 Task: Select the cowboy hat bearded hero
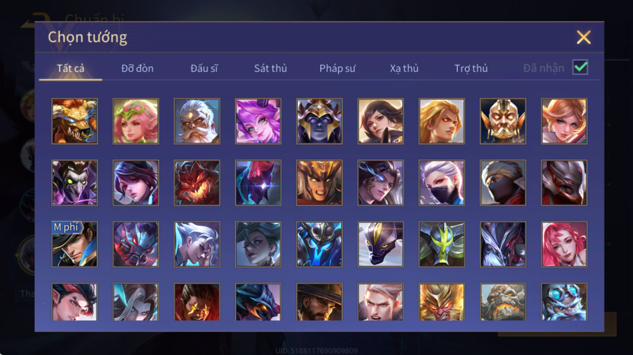tap(319, 302)
